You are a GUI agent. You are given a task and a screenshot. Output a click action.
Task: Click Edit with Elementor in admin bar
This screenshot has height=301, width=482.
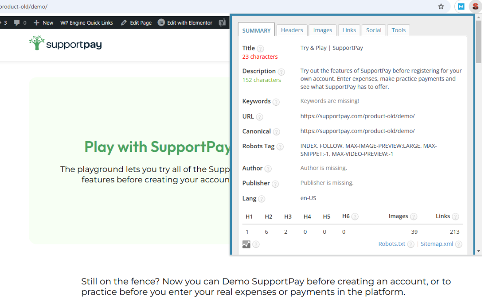tap(185, 22)
